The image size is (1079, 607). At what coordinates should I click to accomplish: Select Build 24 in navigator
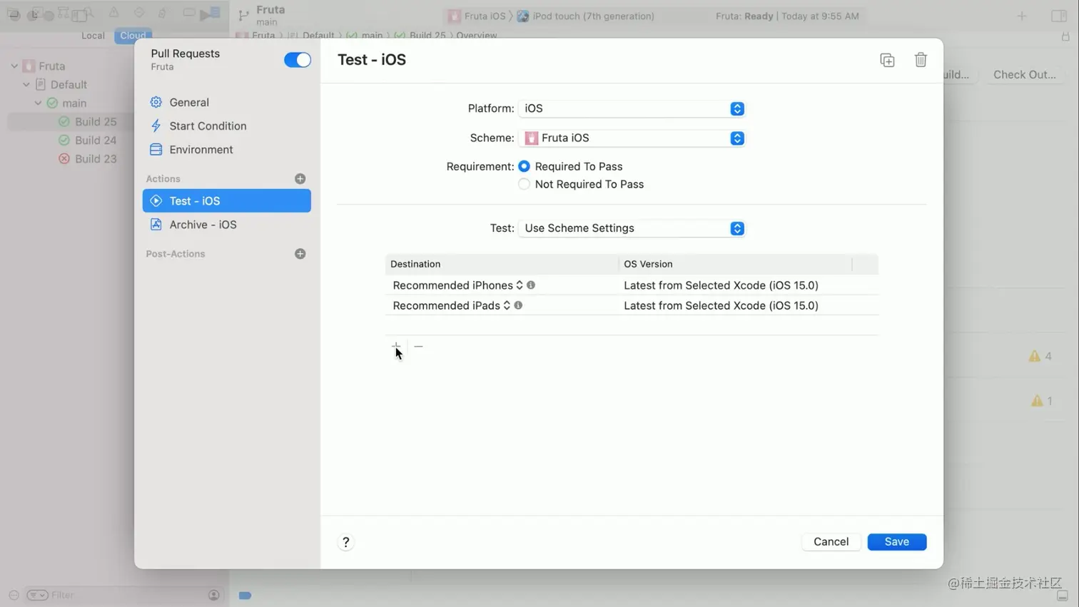96,140
